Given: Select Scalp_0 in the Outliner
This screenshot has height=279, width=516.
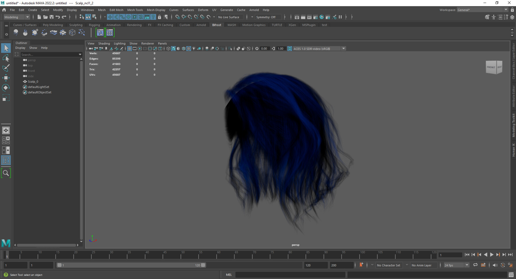Looking at the screenshot, I should click(x=33, y=82).
